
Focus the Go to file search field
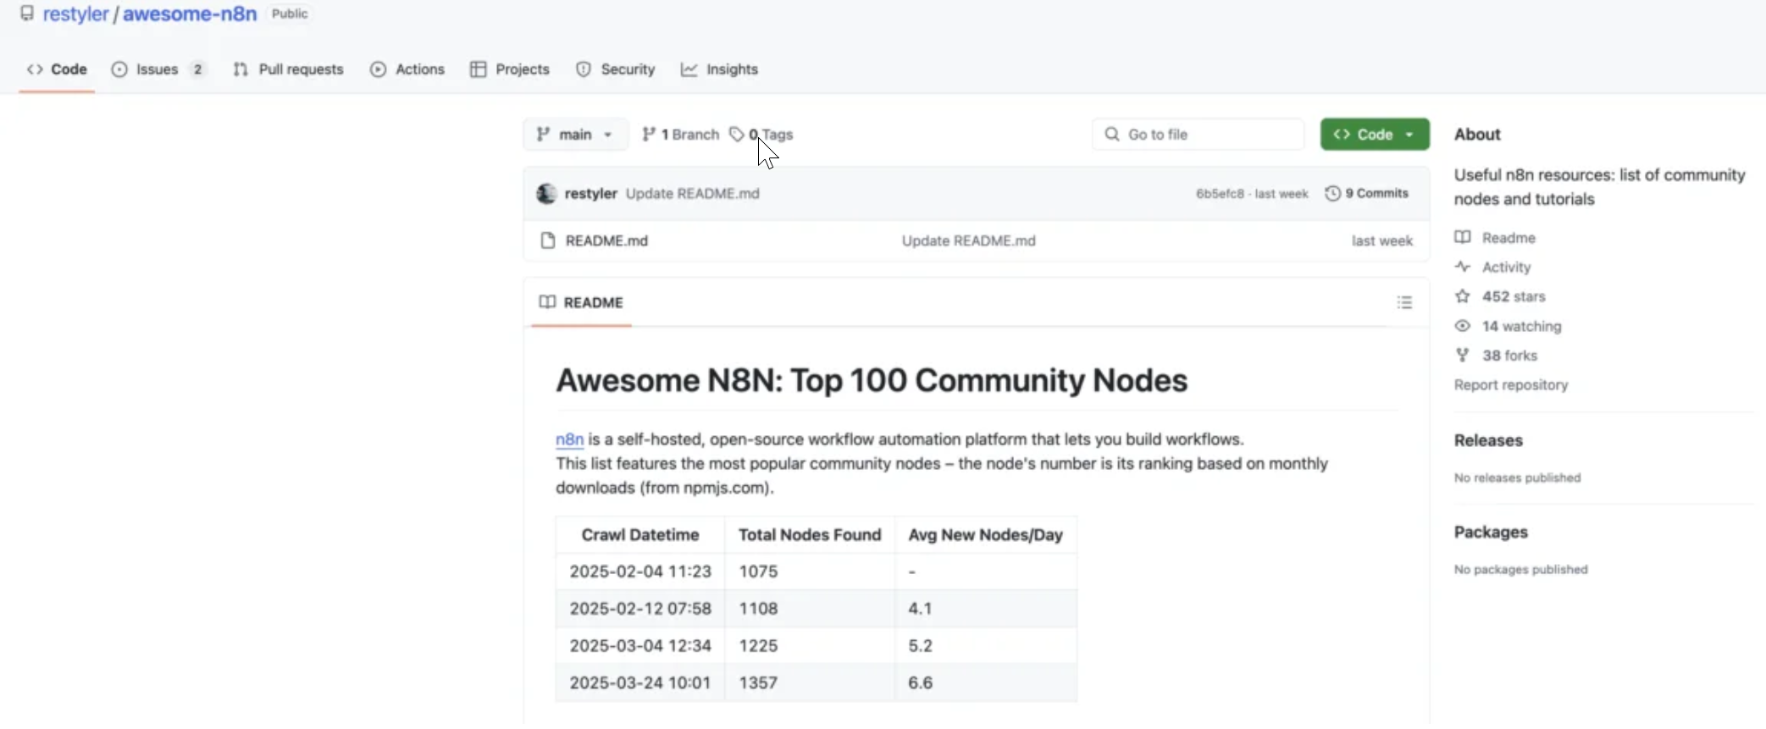[x=1198, y=135]
